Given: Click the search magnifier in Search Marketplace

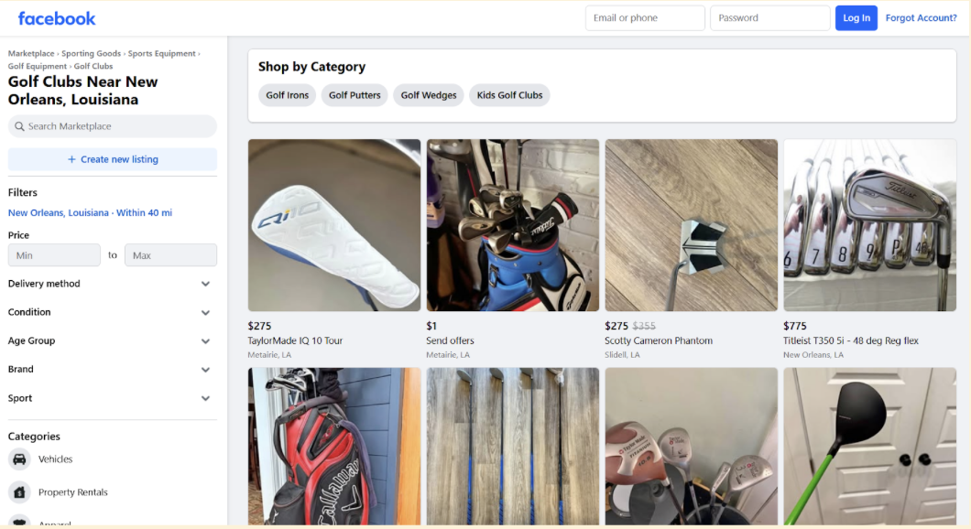Looking at the screenshot, I should point(19,125).
